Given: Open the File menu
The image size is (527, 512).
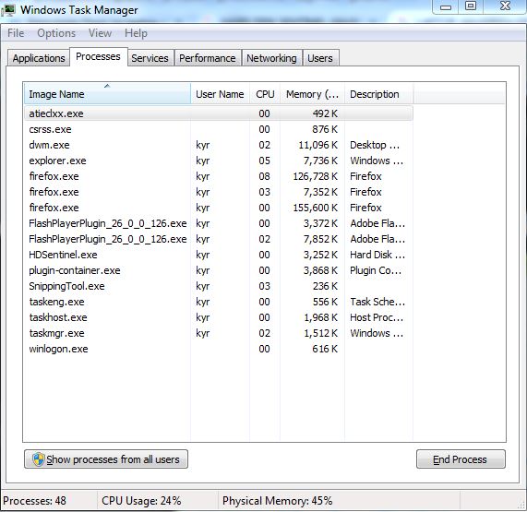Looking at the screenshot, I should [x=16, y=33].
